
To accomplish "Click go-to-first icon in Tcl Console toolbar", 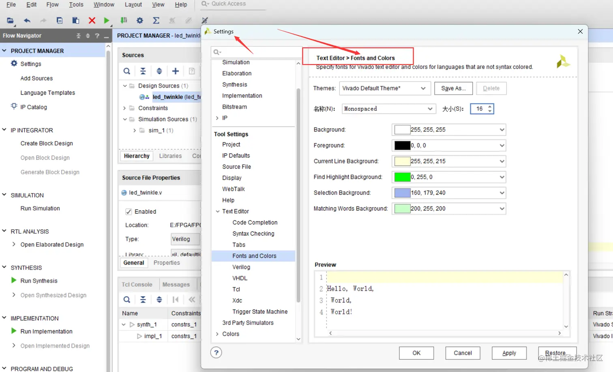I will pos(176,299).
